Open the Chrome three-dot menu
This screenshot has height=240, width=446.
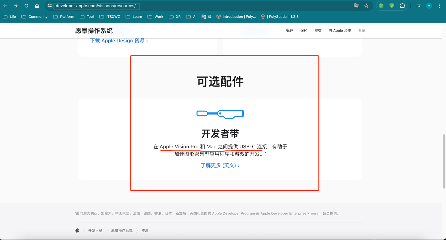click(439, 6)
